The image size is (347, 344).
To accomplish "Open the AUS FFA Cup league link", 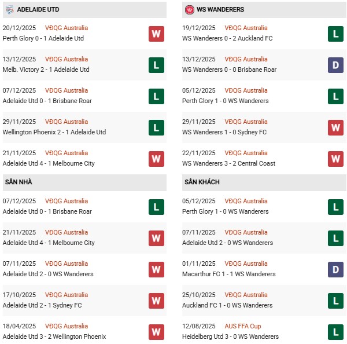I will 242,326.
